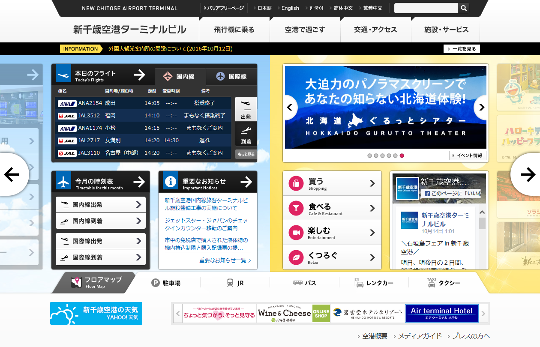The height and width of the screenshot is (347, 540).
Task: Open monthly timetable arrow icon
Action: click(139, 182)
